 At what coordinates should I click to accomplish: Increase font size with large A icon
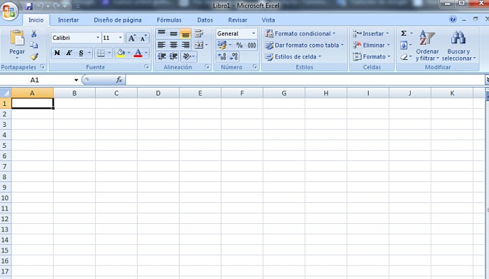click(131, 38)
